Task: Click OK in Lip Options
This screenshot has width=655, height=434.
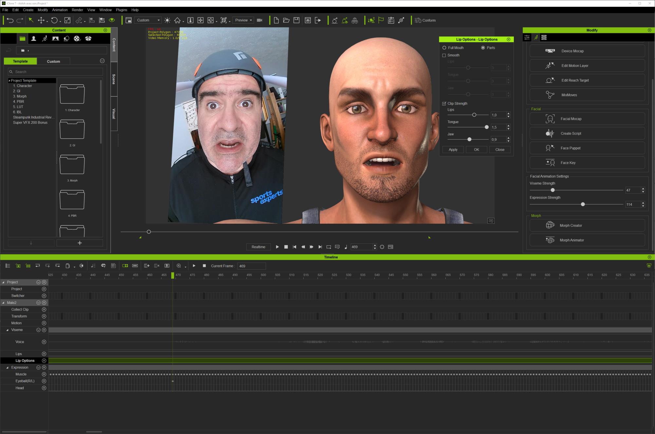Action: tap(477, 150)
